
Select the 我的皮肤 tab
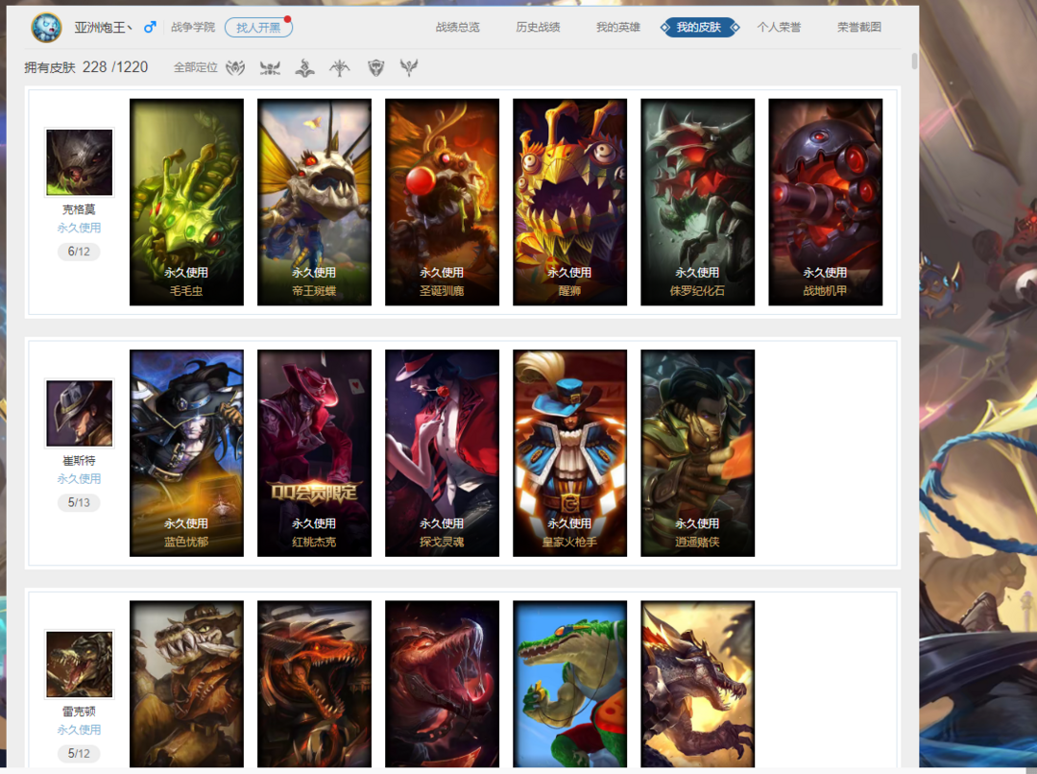699,27
